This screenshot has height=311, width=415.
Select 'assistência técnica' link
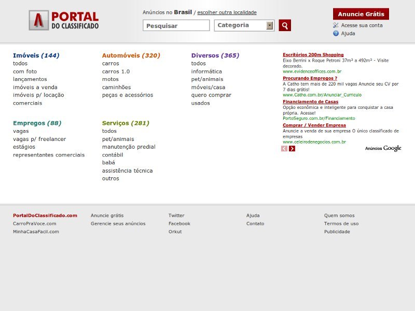[x=127, y=171]
